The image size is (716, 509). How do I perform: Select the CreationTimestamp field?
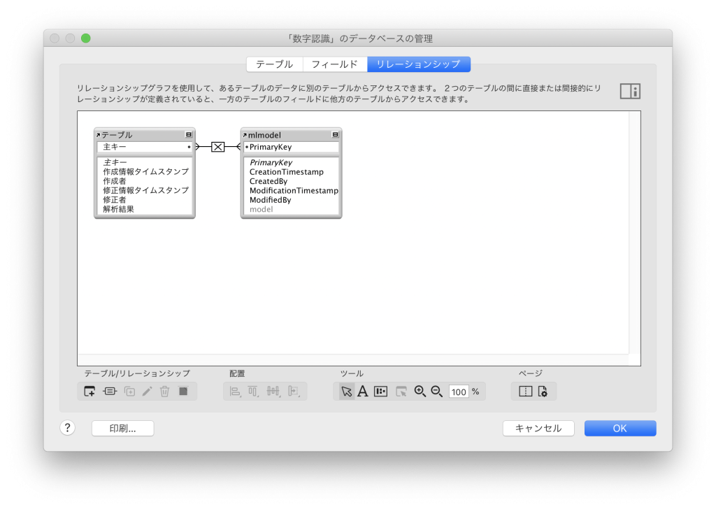point(286,172)
